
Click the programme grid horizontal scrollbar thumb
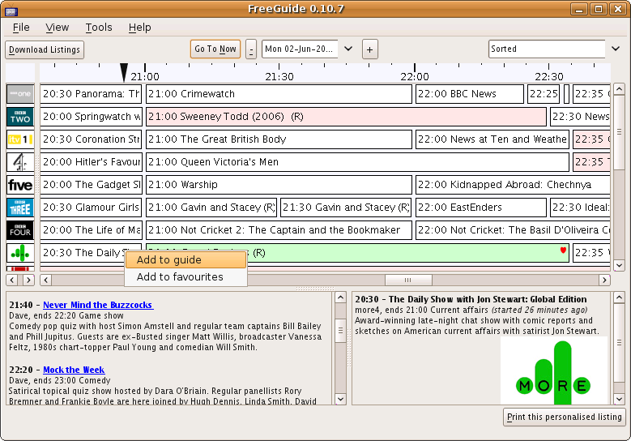[x=408, y=280]
